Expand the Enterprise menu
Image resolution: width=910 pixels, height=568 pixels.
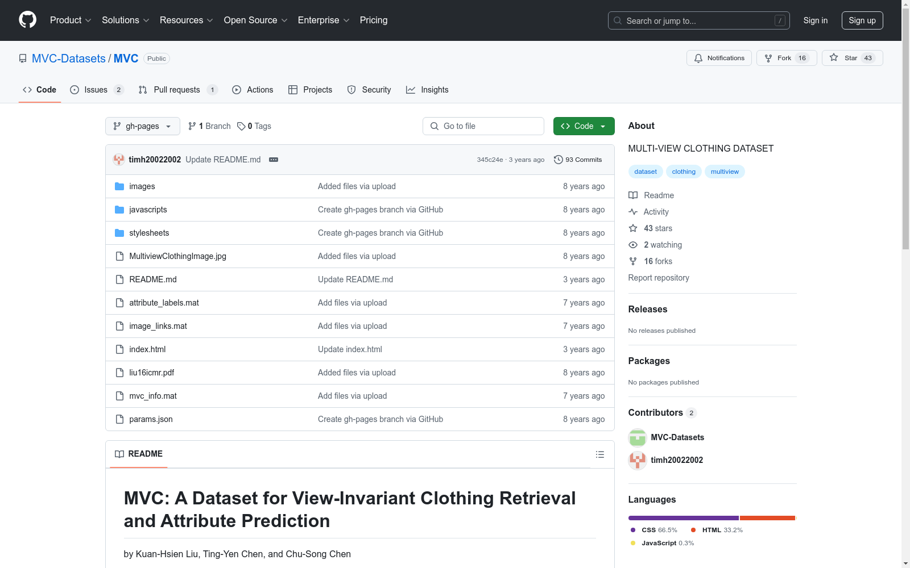click(324, 20)
